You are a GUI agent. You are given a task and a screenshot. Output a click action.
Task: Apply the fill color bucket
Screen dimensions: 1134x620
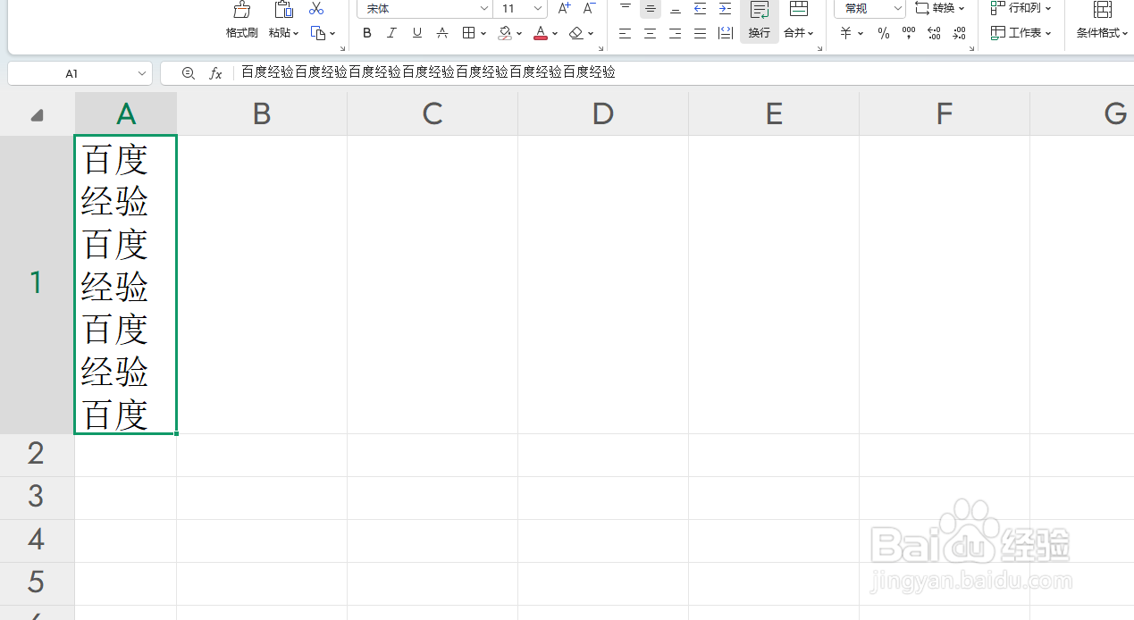tap(505, 33)
